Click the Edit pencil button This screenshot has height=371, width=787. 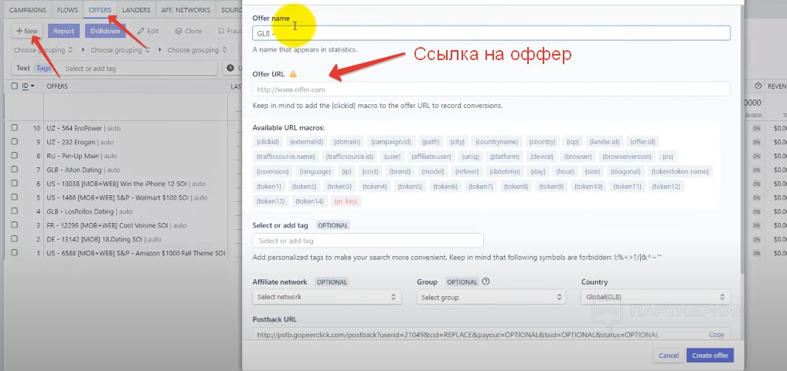(x=148, y=31)
